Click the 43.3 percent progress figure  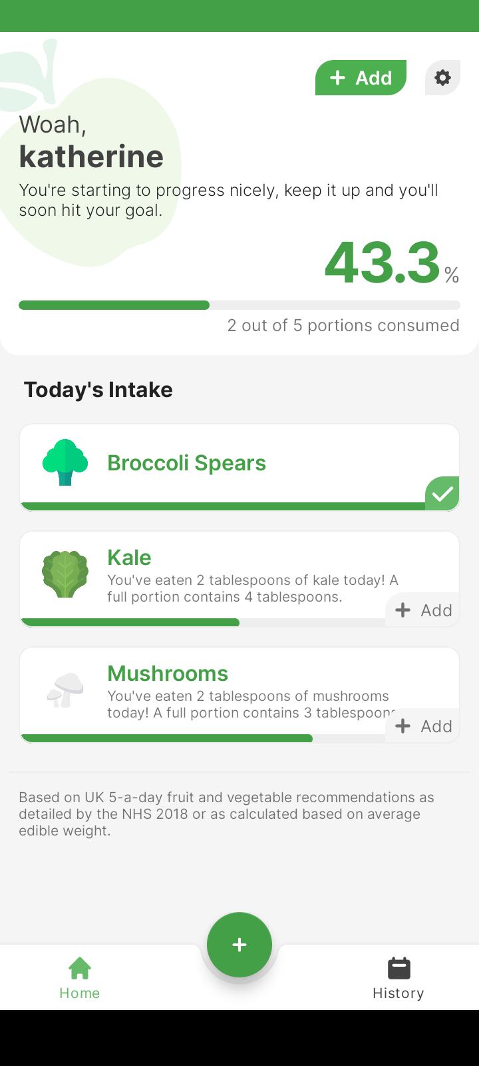click(383, 263)
